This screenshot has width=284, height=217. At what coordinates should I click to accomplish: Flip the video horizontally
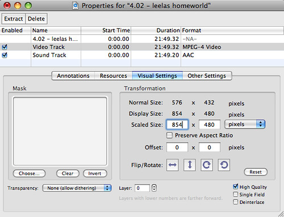172,165
